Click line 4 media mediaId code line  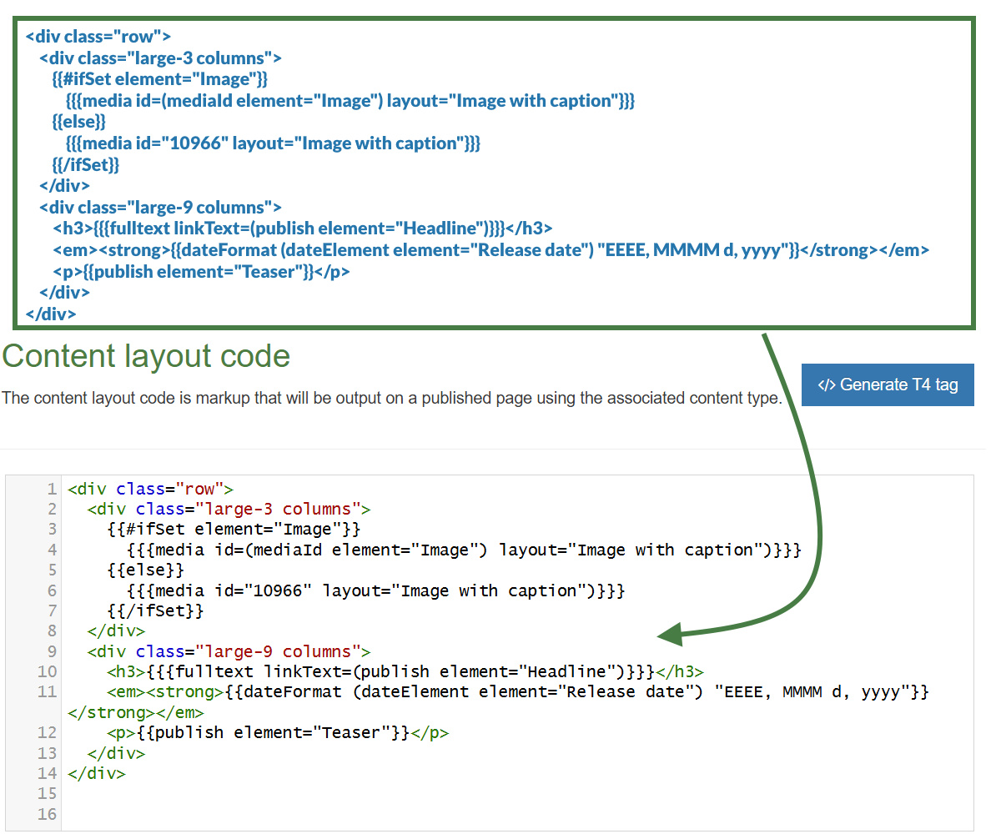pos(464,550)
